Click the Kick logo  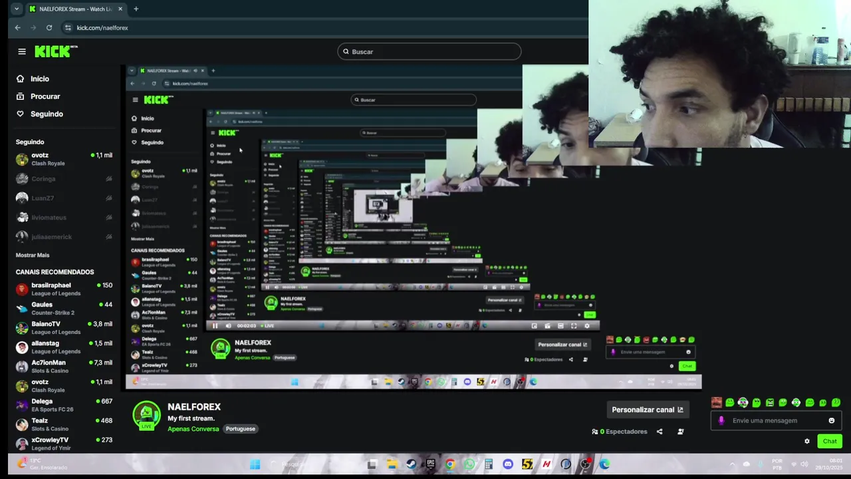(56, 51)
